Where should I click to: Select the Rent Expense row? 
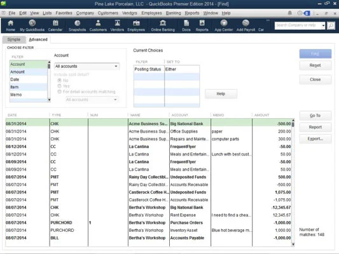[149, 215]
